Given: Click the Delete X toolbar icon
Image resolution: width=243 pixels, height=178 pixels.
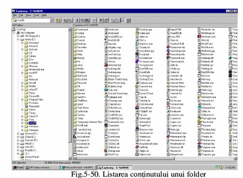Looking at the screenshot, I should (x=101, y=20).
